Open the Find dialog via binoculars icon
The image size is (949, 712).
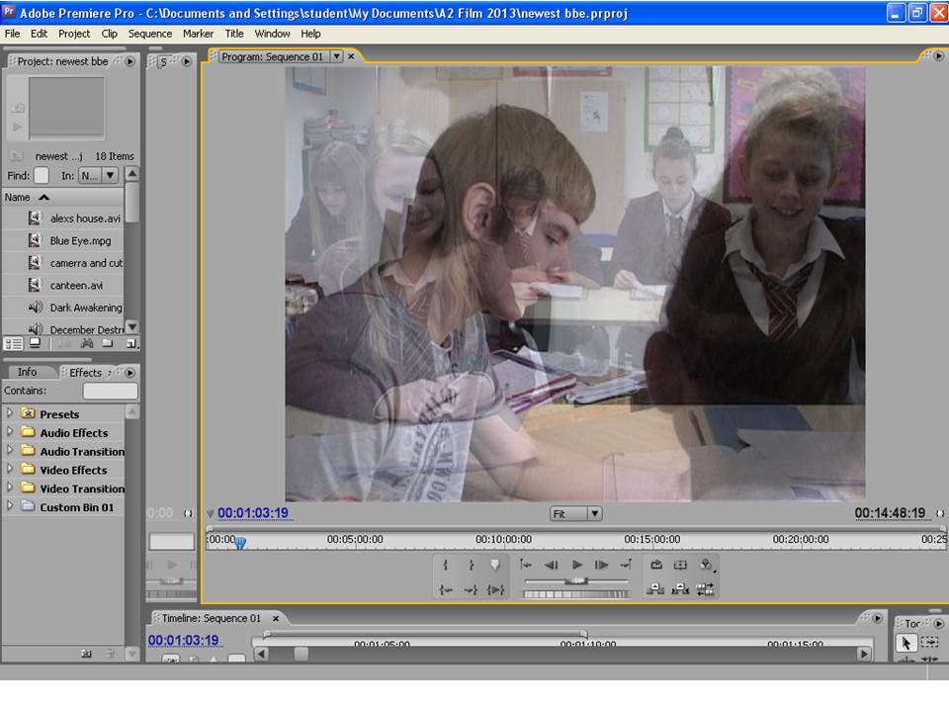click(87, 344)
